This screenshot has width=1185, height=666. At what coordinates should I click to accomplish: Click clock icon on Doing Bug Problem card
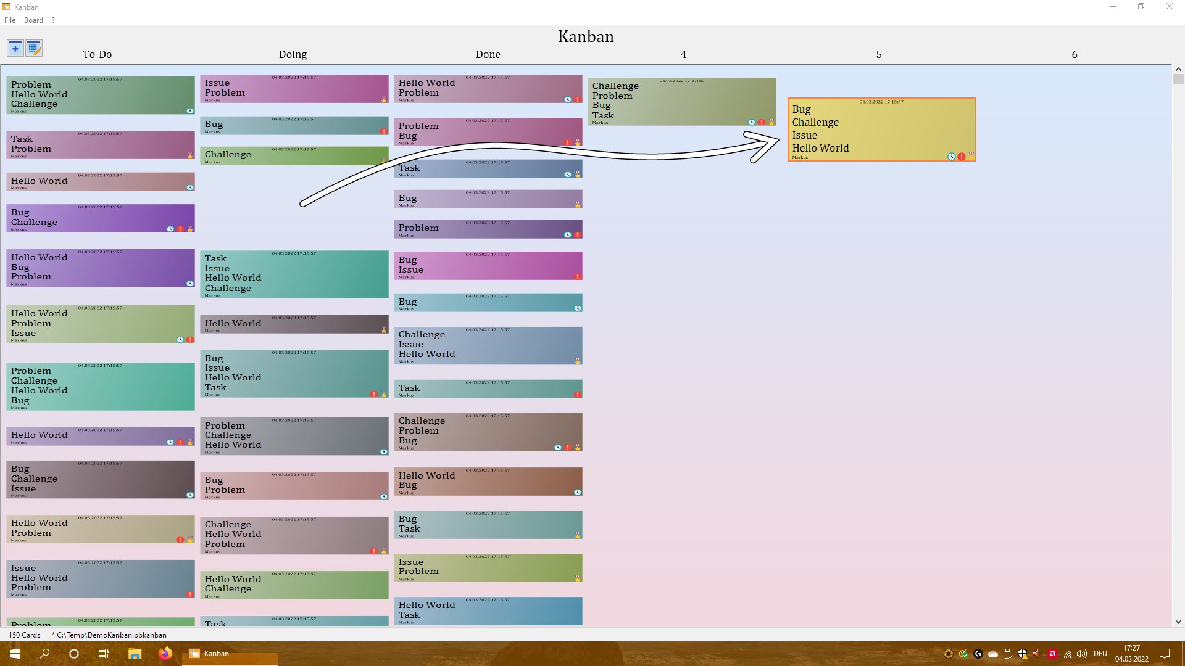(x=384, y=496)
